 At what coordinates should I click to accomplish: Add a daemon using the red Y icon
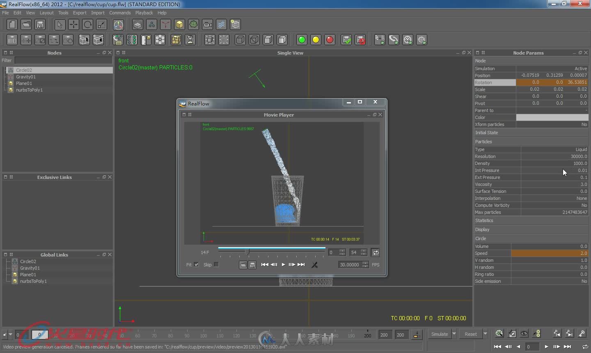[x=165, y=25]
